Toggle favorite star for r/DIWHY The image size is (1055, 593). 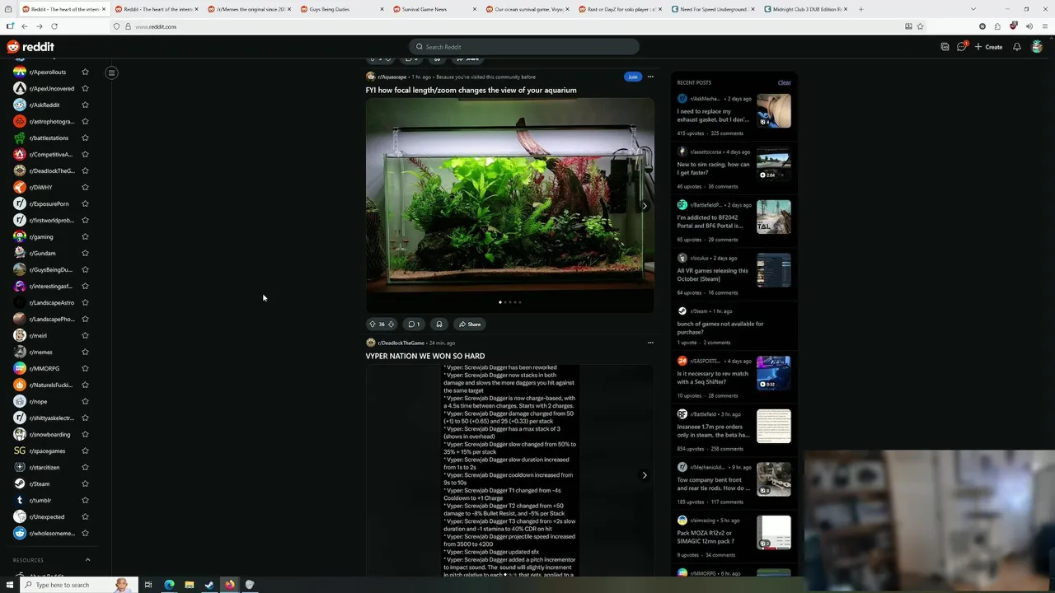click(x=85, y=187)
